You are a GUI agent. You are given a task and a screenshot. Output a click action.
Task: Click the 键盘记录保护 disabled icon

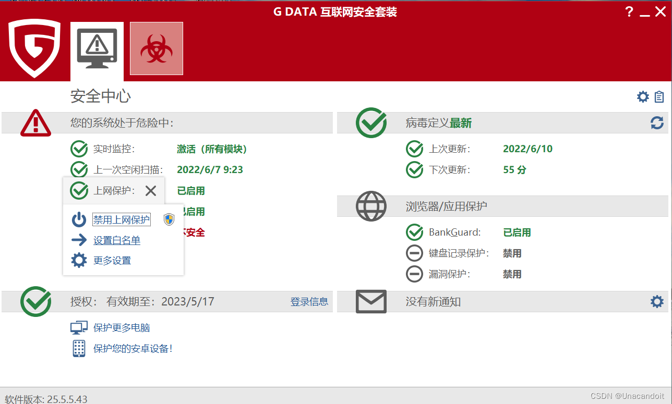pyautogui.click(x=414, y=253)
